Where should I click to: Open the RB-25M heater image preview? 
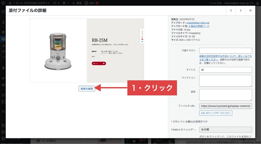click(87, 50)
